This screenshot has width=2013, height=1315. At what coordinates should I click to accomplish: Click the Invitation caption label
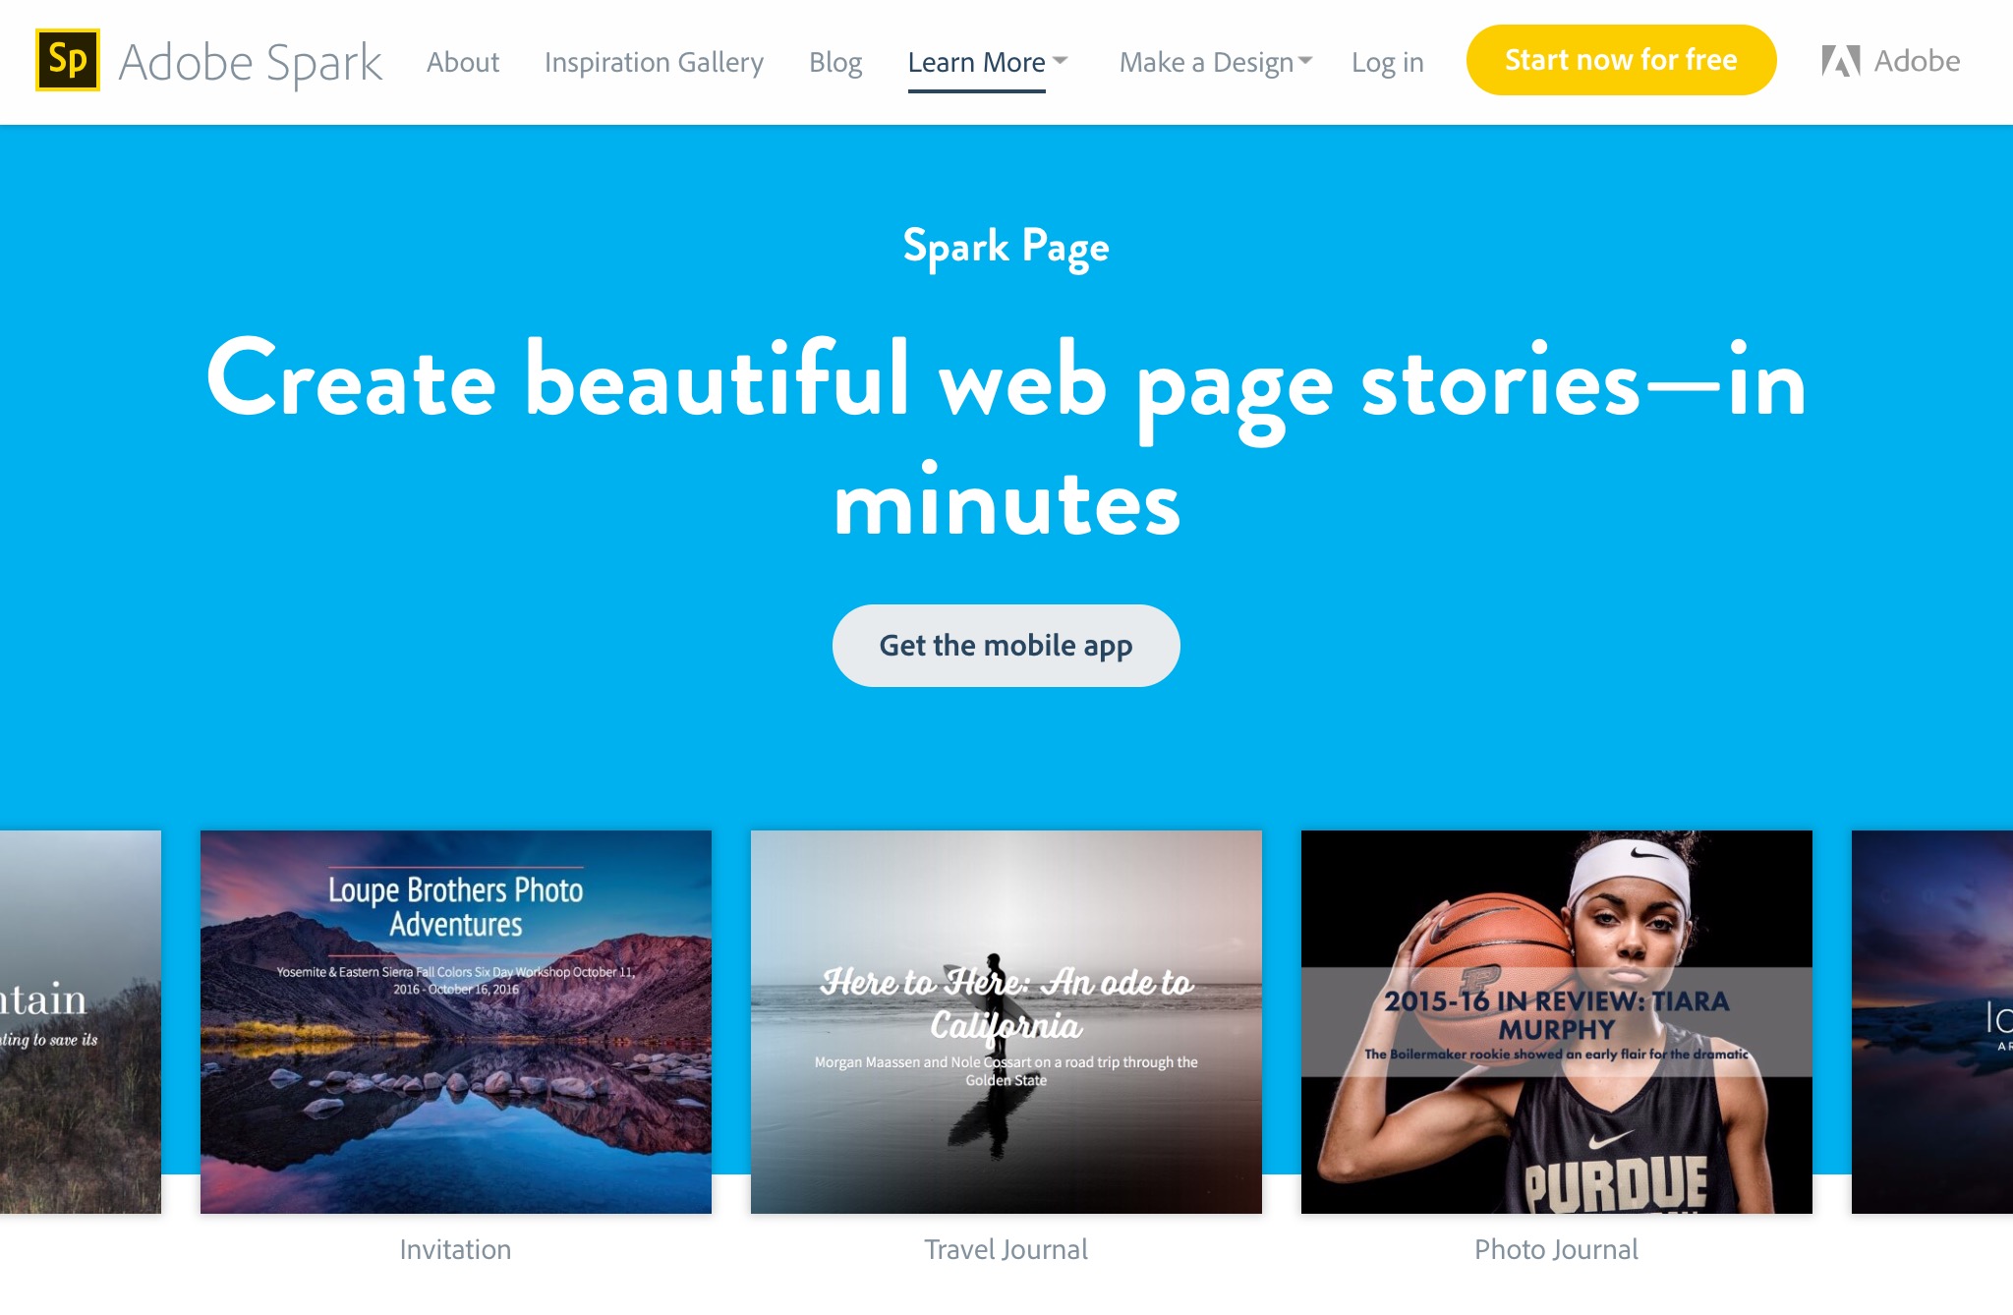(455, 1249)
